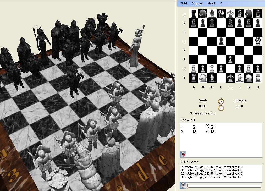Select black knight on g8 in 2D board
The height and width of the screenshot is (191, 265).
point(249,14)
